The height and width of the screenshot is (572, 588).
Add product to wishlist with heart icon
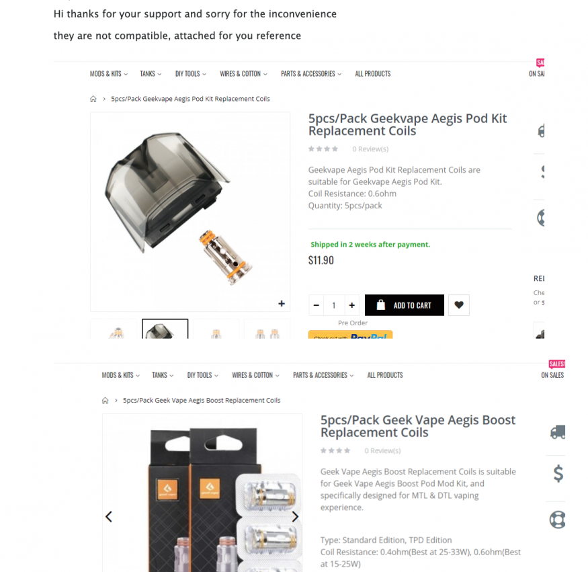click(x=458, y=305)
